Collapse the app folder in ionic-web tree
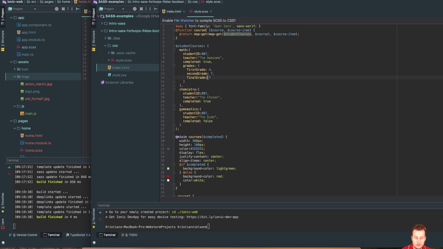 coord(11,18)
